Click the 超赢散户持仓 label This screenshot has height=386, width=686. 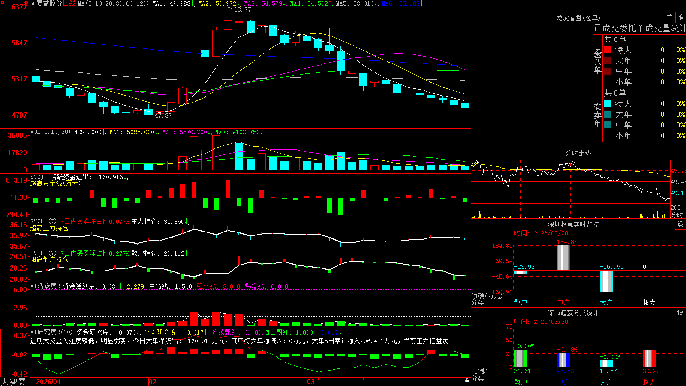click(x=49, y=260)
